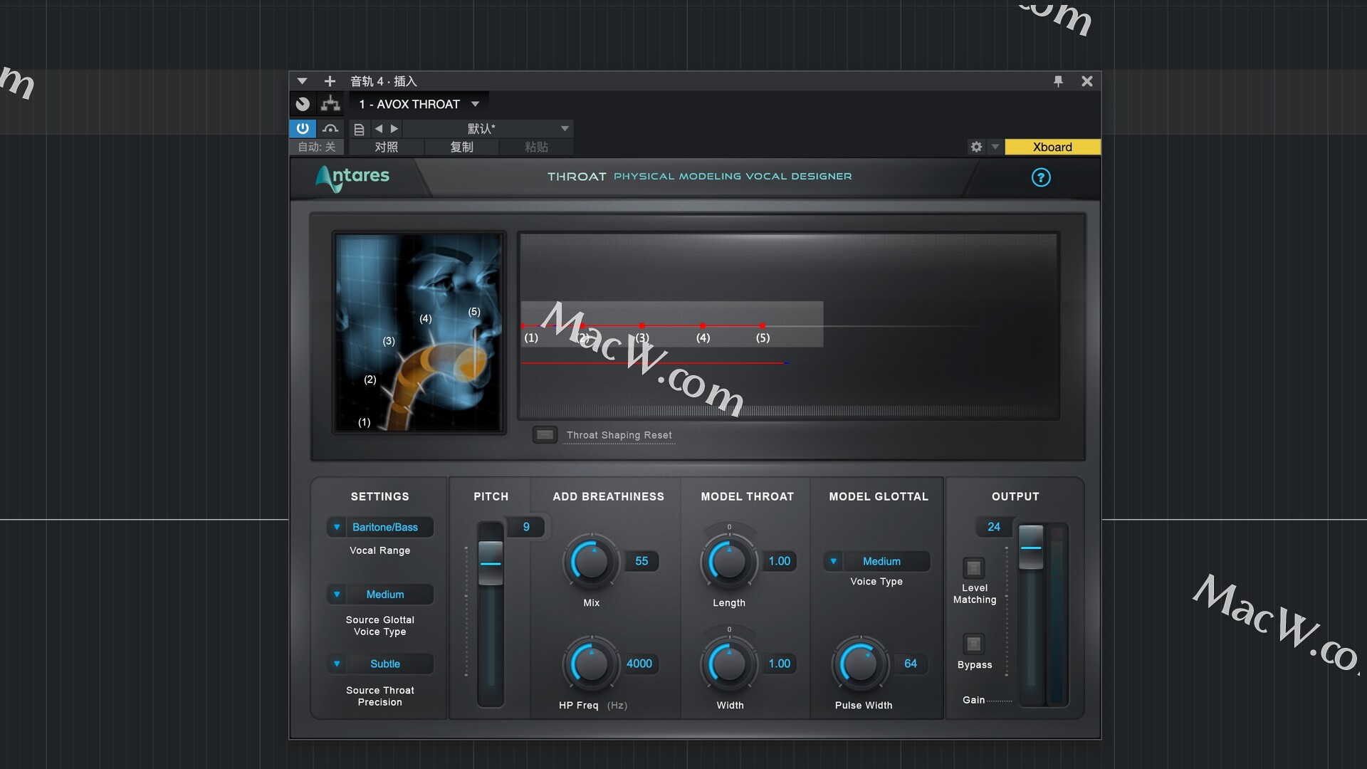Click the Throat Shaping Reset button

coord(545,434)
